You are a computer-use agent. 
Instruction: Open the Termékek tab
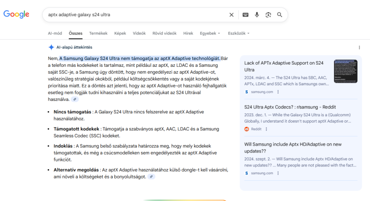point(98,33)
